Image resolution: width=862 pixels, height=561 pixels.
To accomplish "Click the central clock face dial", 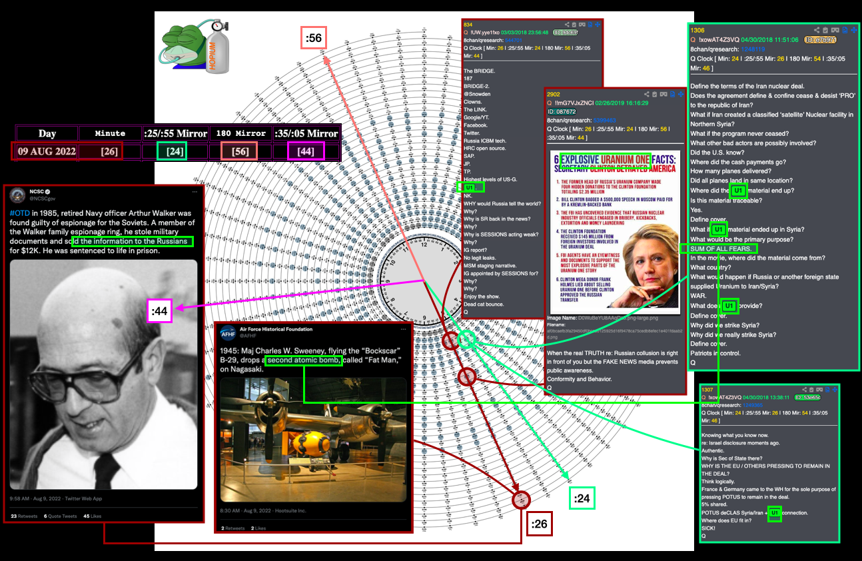I will (x=424, y=280).
